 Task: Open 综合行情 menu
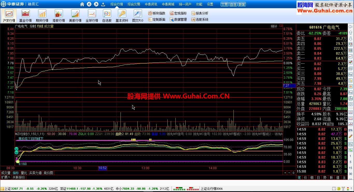(x=117, y=4)
